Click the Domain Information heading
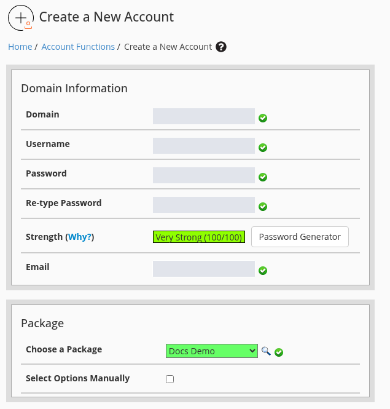This screenshot has width=390, height=409. [74, 88]
